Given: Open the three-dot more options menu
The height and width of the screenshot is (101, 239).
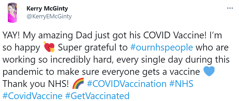Looking at the screenshot, I should tap(230, 8).
